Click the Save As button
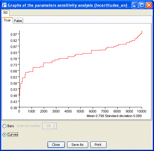Image resolution: width=154 pixels, height=151 pixels. pos(77,145)
